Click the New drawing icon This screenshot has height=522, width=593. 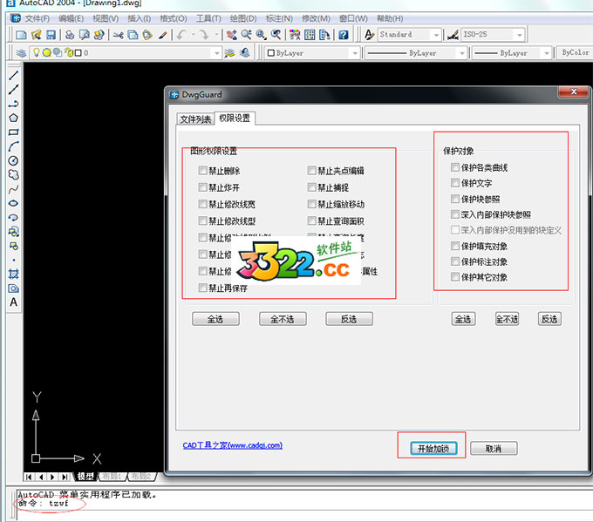(21, 35)
